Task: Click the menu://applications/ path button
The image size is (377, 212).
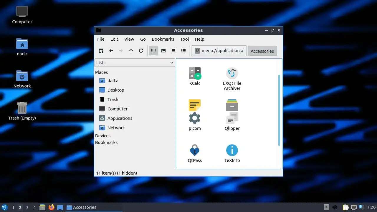Action: point(219,51)
